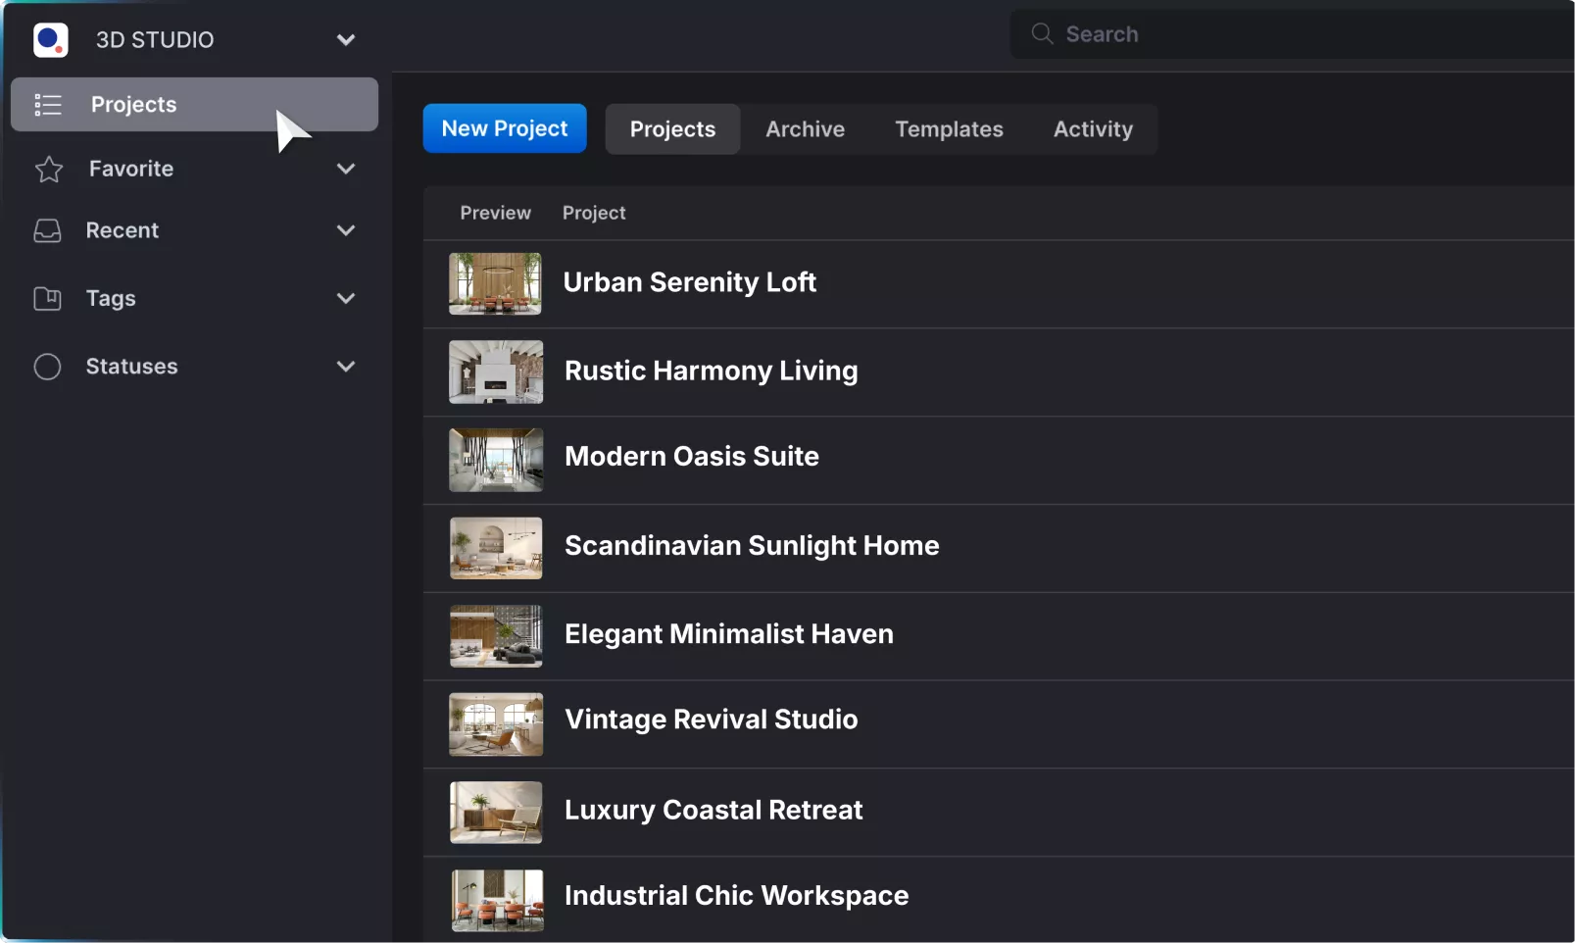Click the magnifying glass search icon
The width and height of the screenshot is (1575, 943).
1042,34
